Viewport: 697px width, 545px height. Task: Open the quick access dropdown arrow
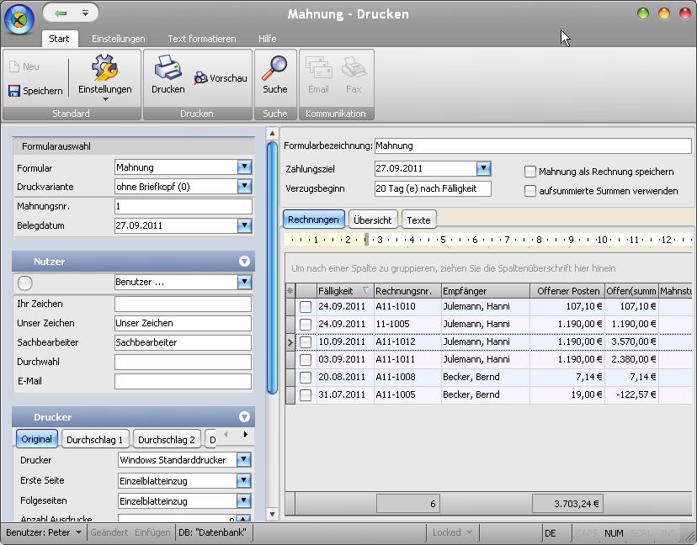[x=85, y=13]
